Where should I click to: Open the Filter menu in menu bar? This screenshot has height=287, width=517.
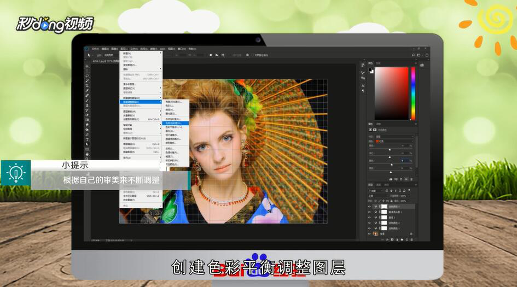click(154, 49)
